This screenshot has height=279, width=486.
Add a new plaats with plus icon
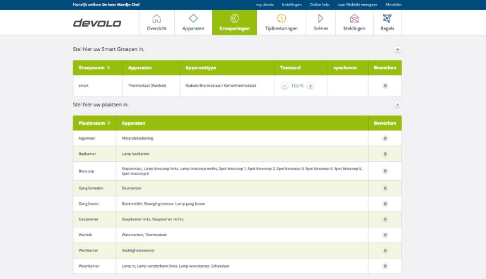tap(397, 105)
